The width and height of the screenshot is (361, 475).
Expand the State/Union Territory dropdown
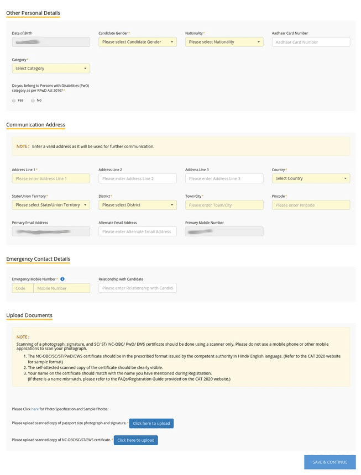click(x=51, y=205)
